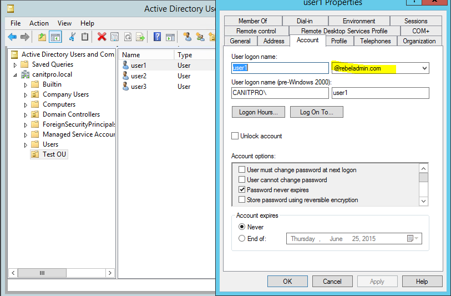
Task: Switch to the Remote Desktop Services Profile tab
Action: (344, 31)
